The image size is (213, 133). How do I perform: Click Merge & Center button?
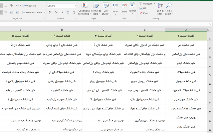pos(33,13)
